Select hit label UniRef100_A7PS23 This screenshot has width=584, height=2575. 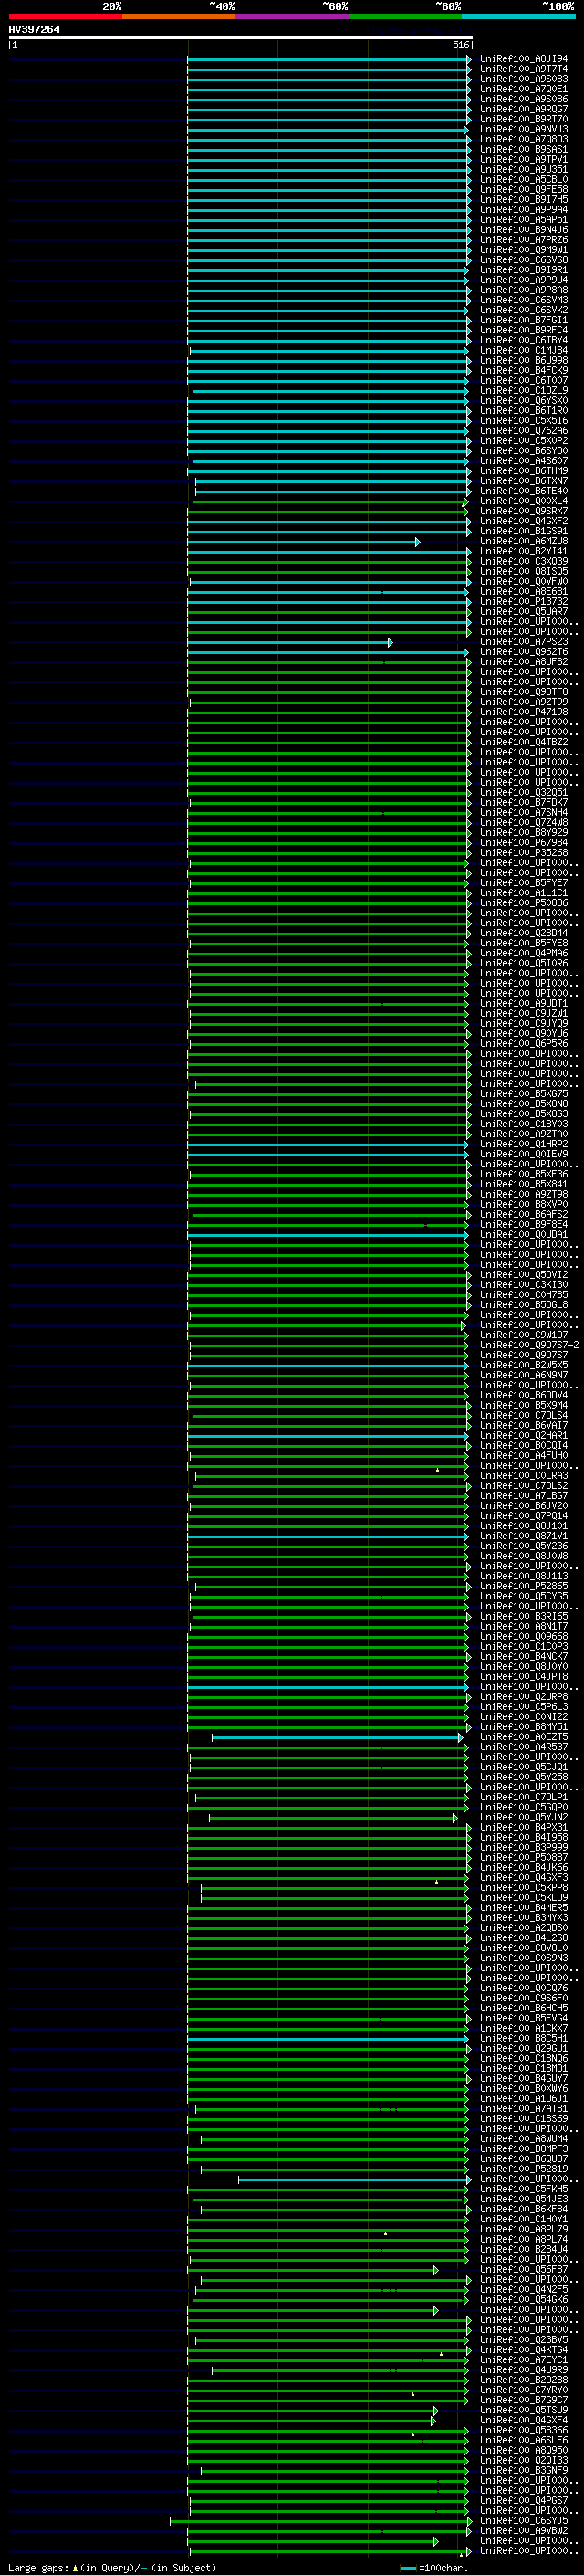click(x=524, y=642)
